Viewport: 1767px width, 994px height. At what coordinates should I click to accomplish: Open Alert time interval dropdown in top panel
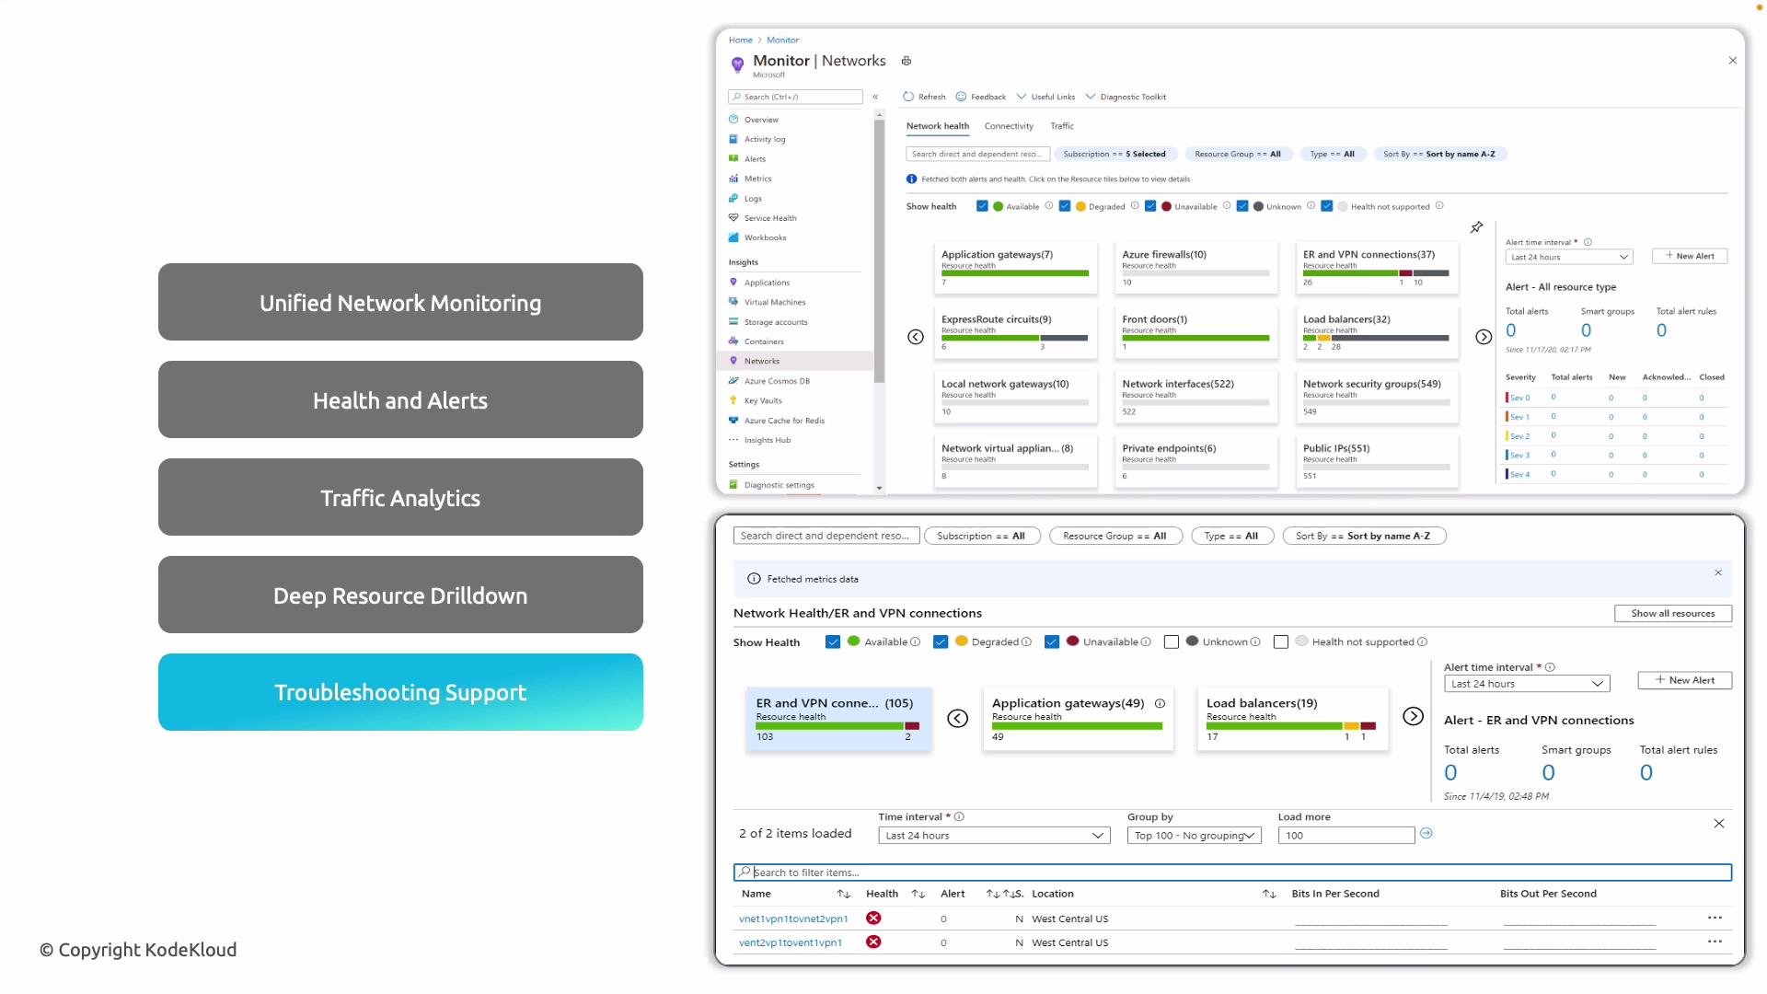tap(1569, 257)
